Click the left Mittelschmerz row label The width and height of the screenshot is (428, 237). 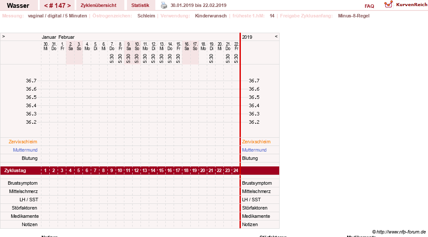point(23,191)
